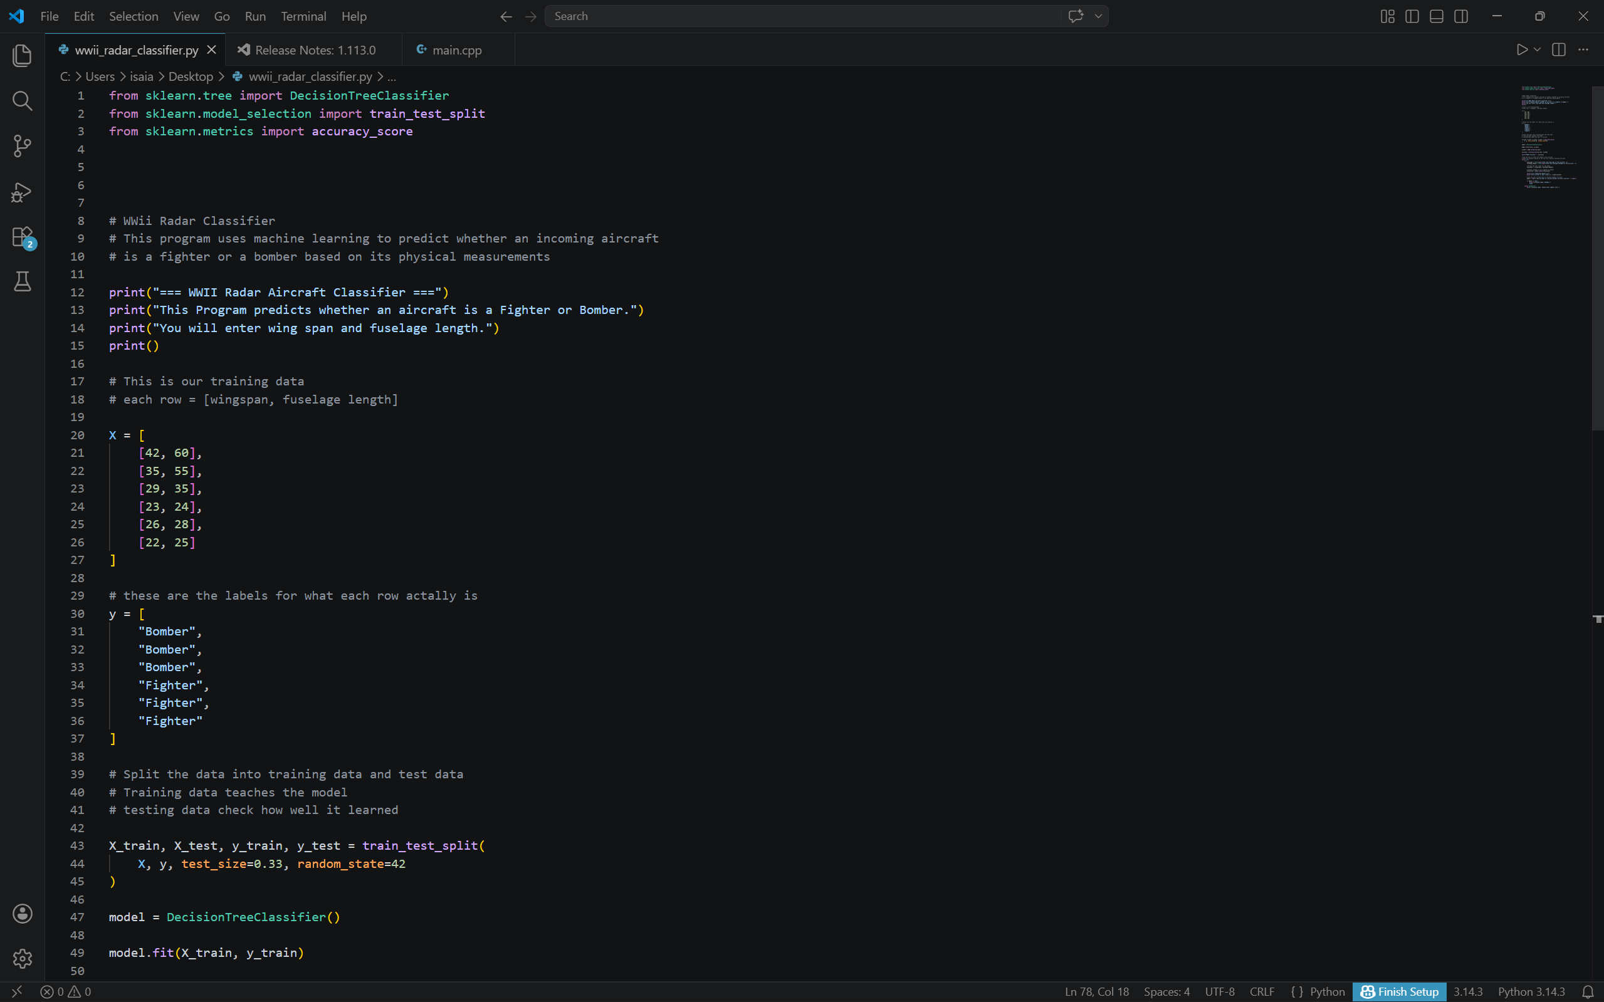Open the Terminal menu

click(303, 16)
